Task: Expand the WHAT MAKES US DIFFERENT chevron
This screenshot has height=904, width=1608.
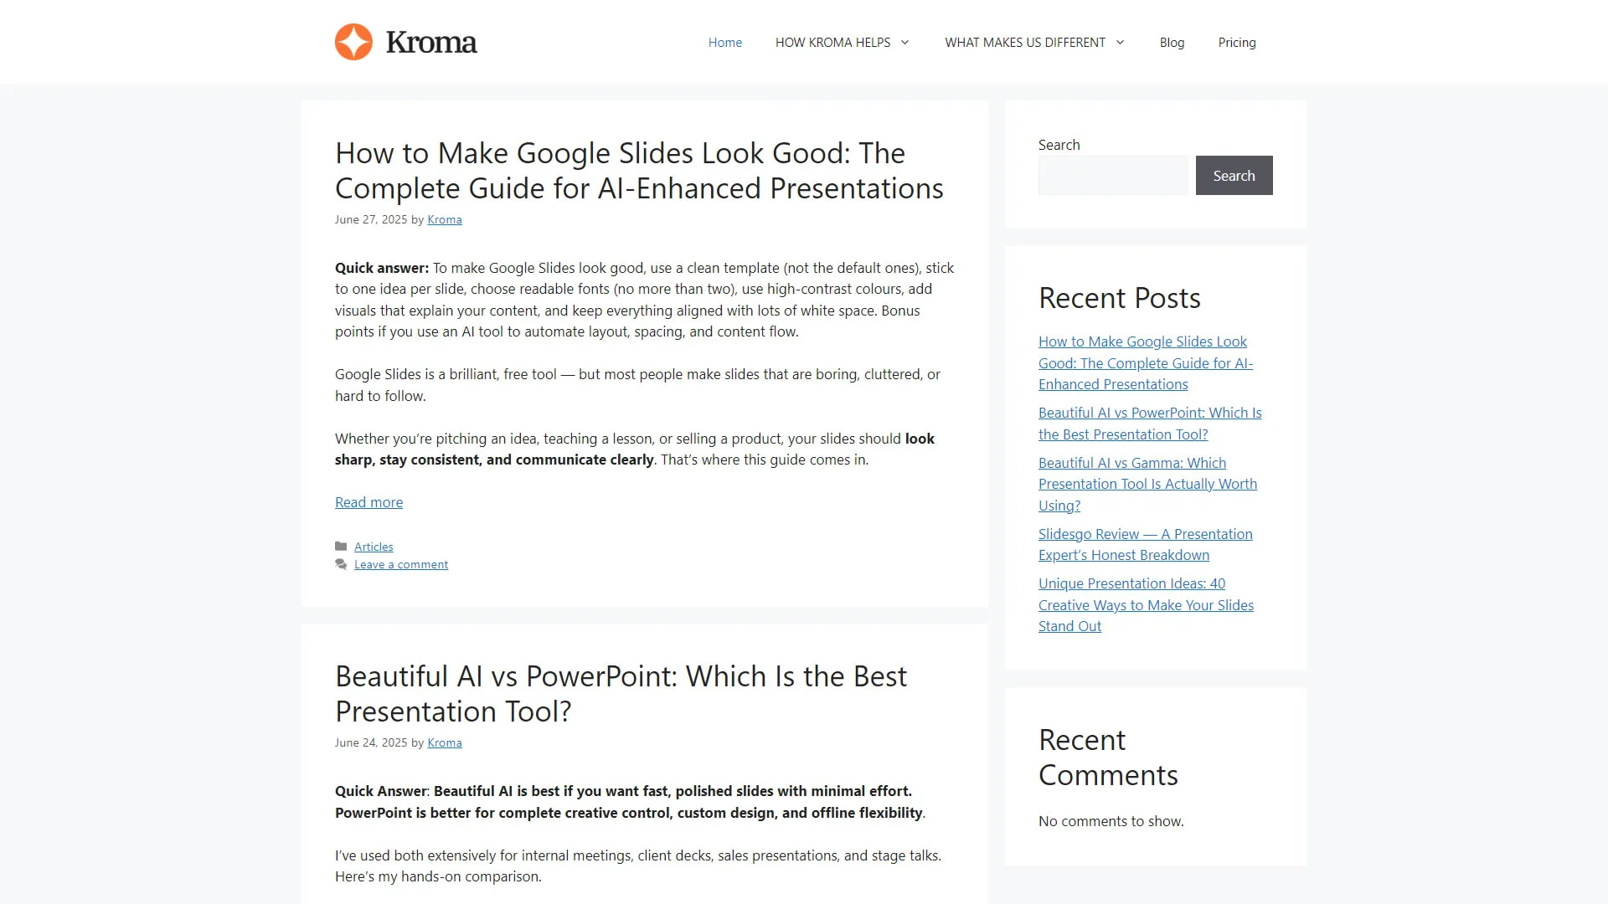Action: point(1120,43)
